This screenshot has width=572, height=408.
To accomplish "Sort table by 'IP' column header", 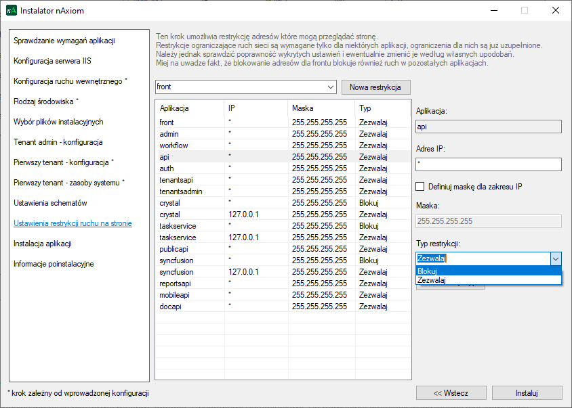I will point(256,108).
